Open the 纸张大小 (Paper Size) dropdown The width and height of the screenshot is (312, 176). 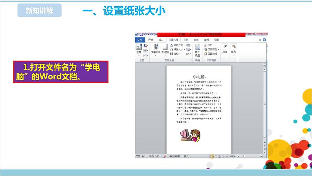click(x=178, y=50)
